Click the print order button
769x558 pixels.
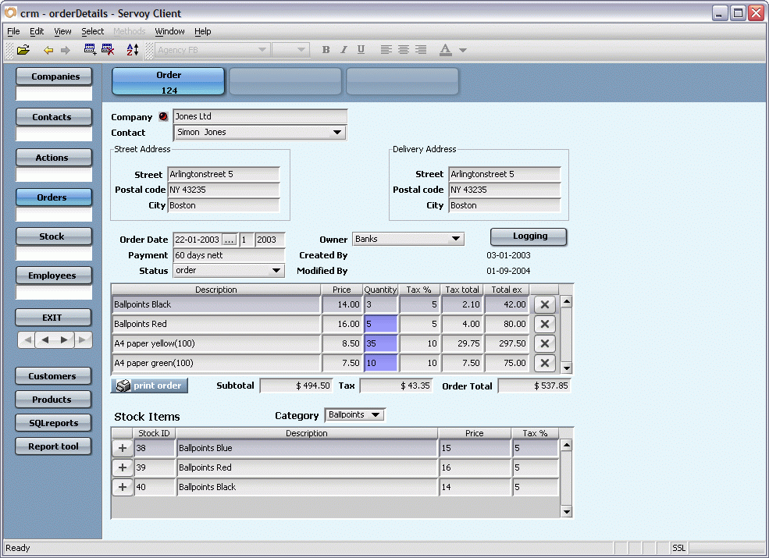point(149,386)
